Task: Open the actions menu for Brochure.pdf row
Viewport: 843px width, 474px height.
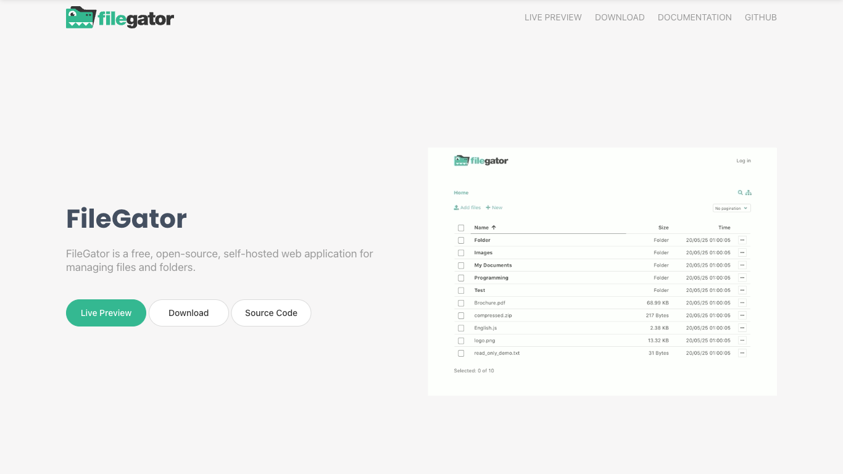Action: pyautogui.click(x=742, y=303)
